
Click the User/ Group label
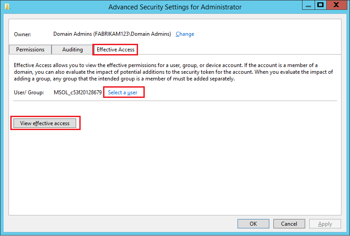[x=29, y=93]
